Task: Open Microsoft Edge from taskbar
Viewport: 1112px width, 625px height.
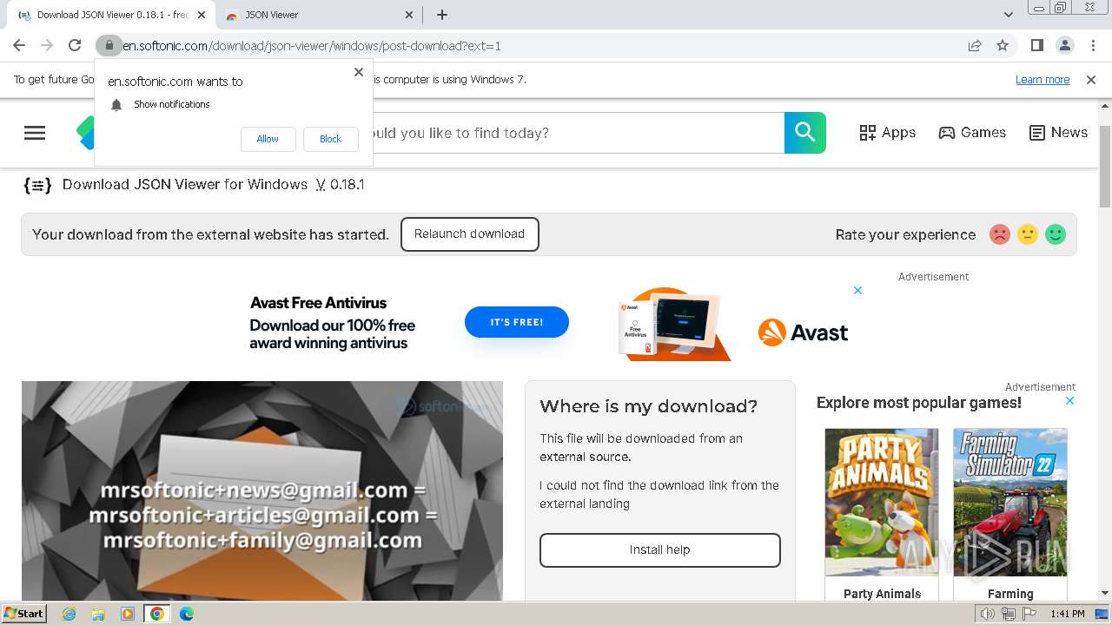Action: click(x=187, y=614)
